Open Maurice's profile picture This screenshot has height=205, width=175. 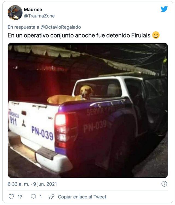(x=15, y=13)
